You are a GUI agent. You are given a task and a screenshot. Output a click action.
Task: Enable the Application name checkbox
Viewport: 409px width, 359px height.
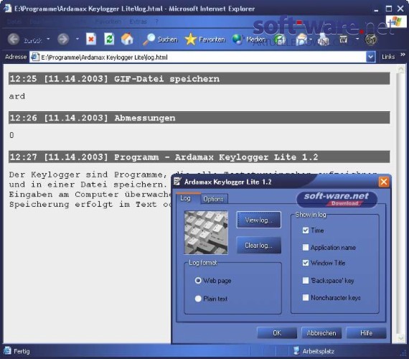306,247
